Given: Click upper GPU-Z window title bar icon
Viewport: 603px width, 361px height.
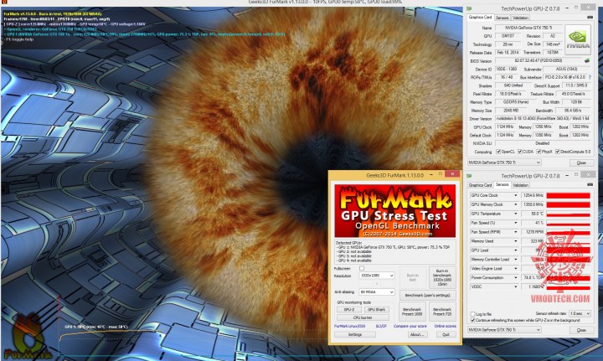Looking at the screenshot, I should click(x=469, y=8).
